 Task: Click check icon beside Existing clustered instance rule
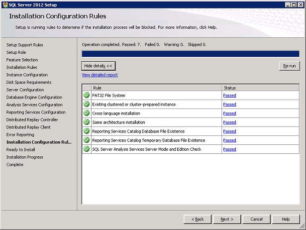[87, 104]
